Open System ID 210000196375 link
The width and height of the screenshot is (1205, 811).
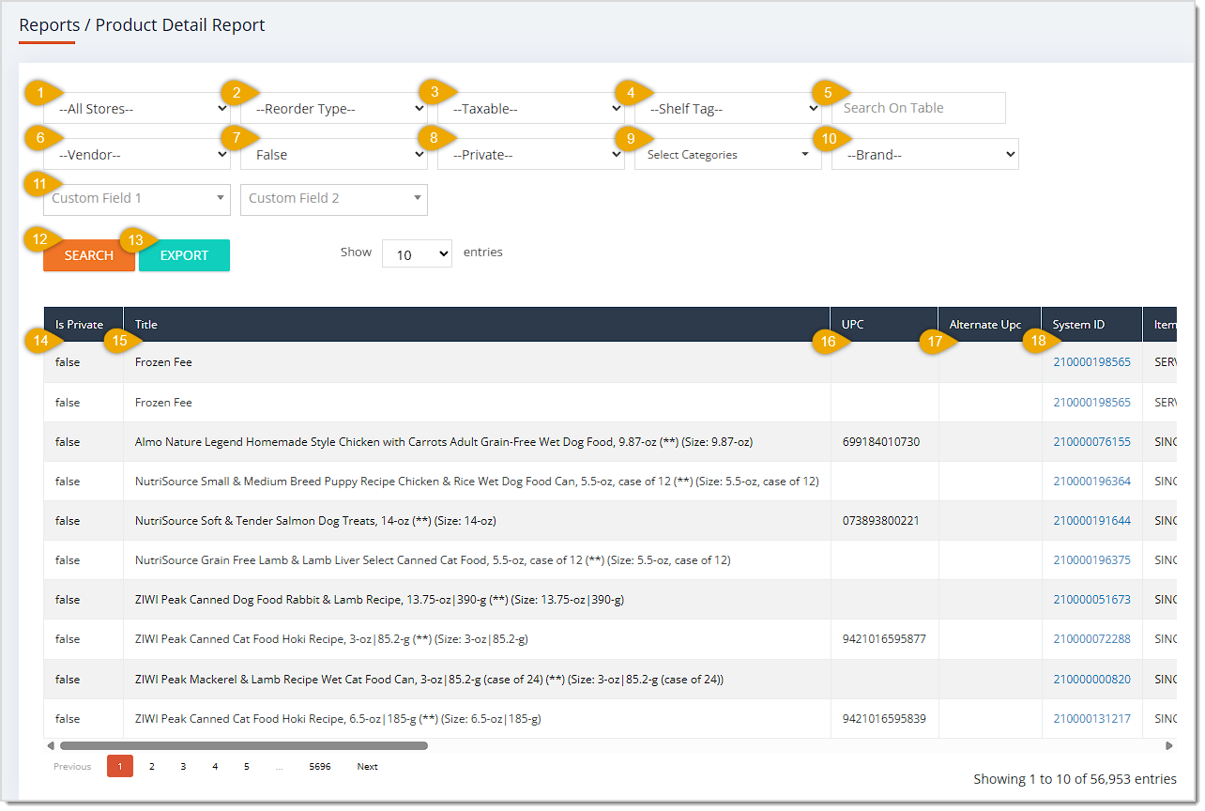[1091, 560]
